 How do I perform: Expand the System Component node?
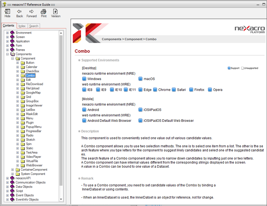point(12,174)
